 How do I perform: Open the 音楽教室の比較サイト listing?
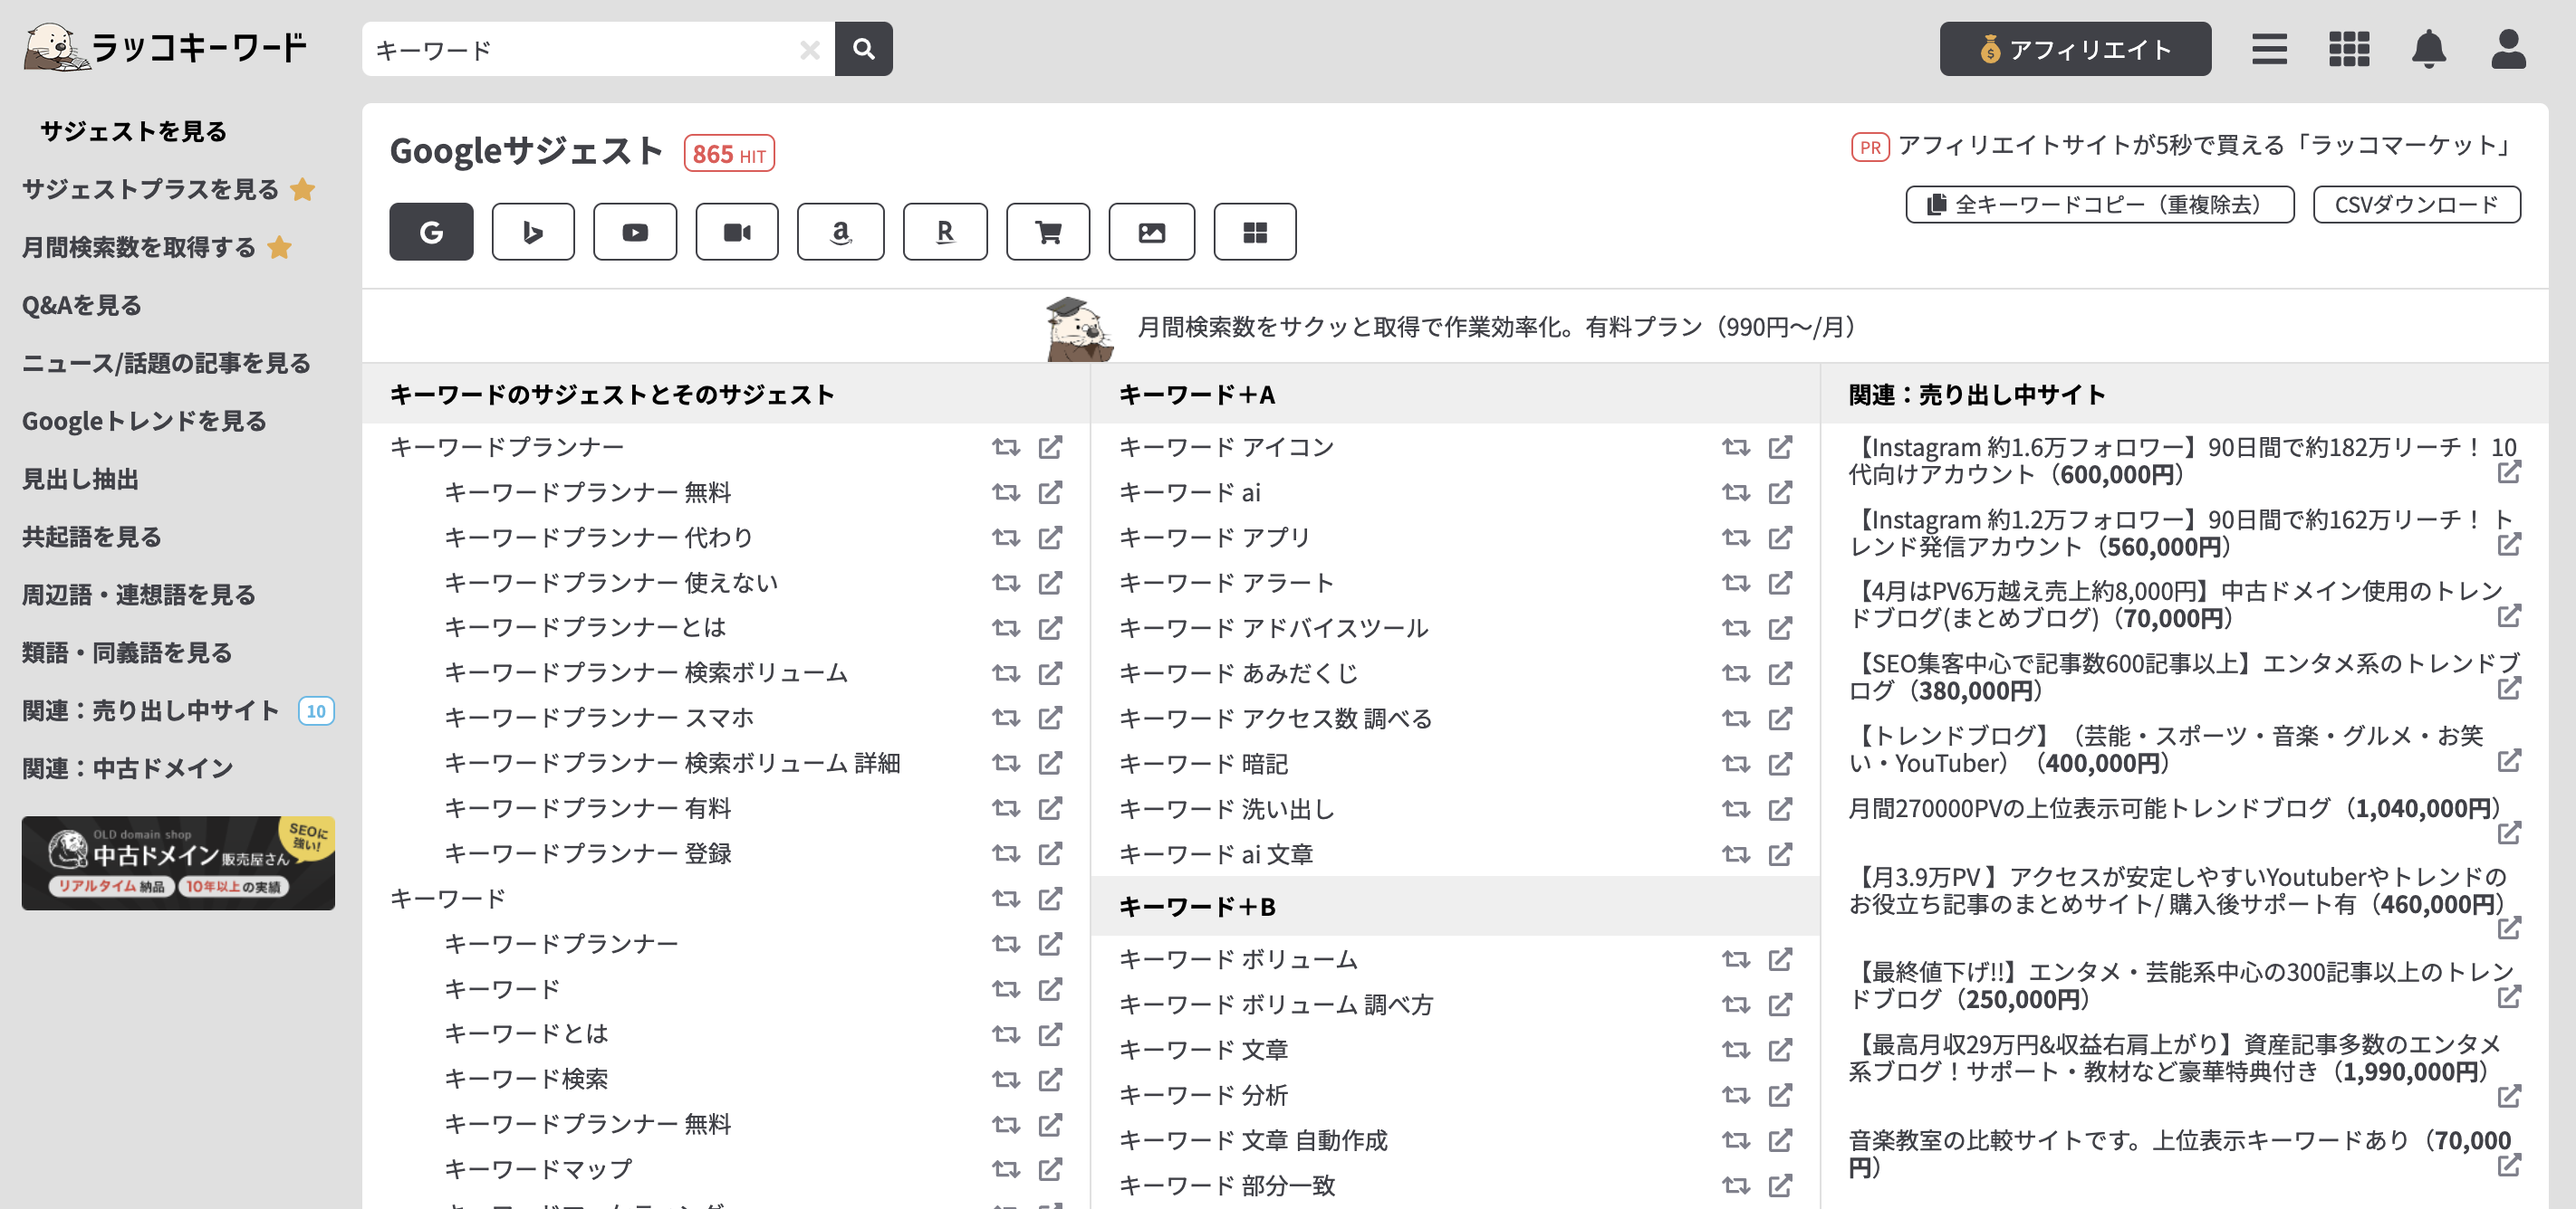coord(2182,1153)
